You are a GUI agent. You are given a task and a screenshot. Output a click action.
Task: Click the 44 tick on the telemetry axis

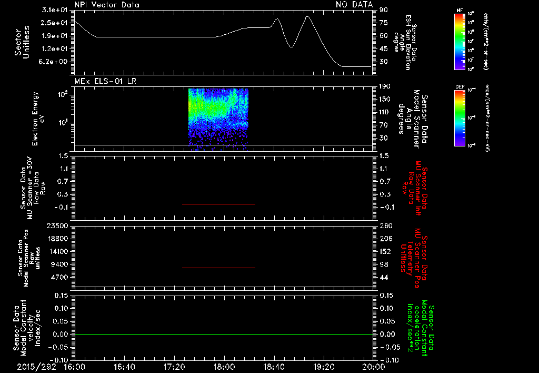point(384,277)
